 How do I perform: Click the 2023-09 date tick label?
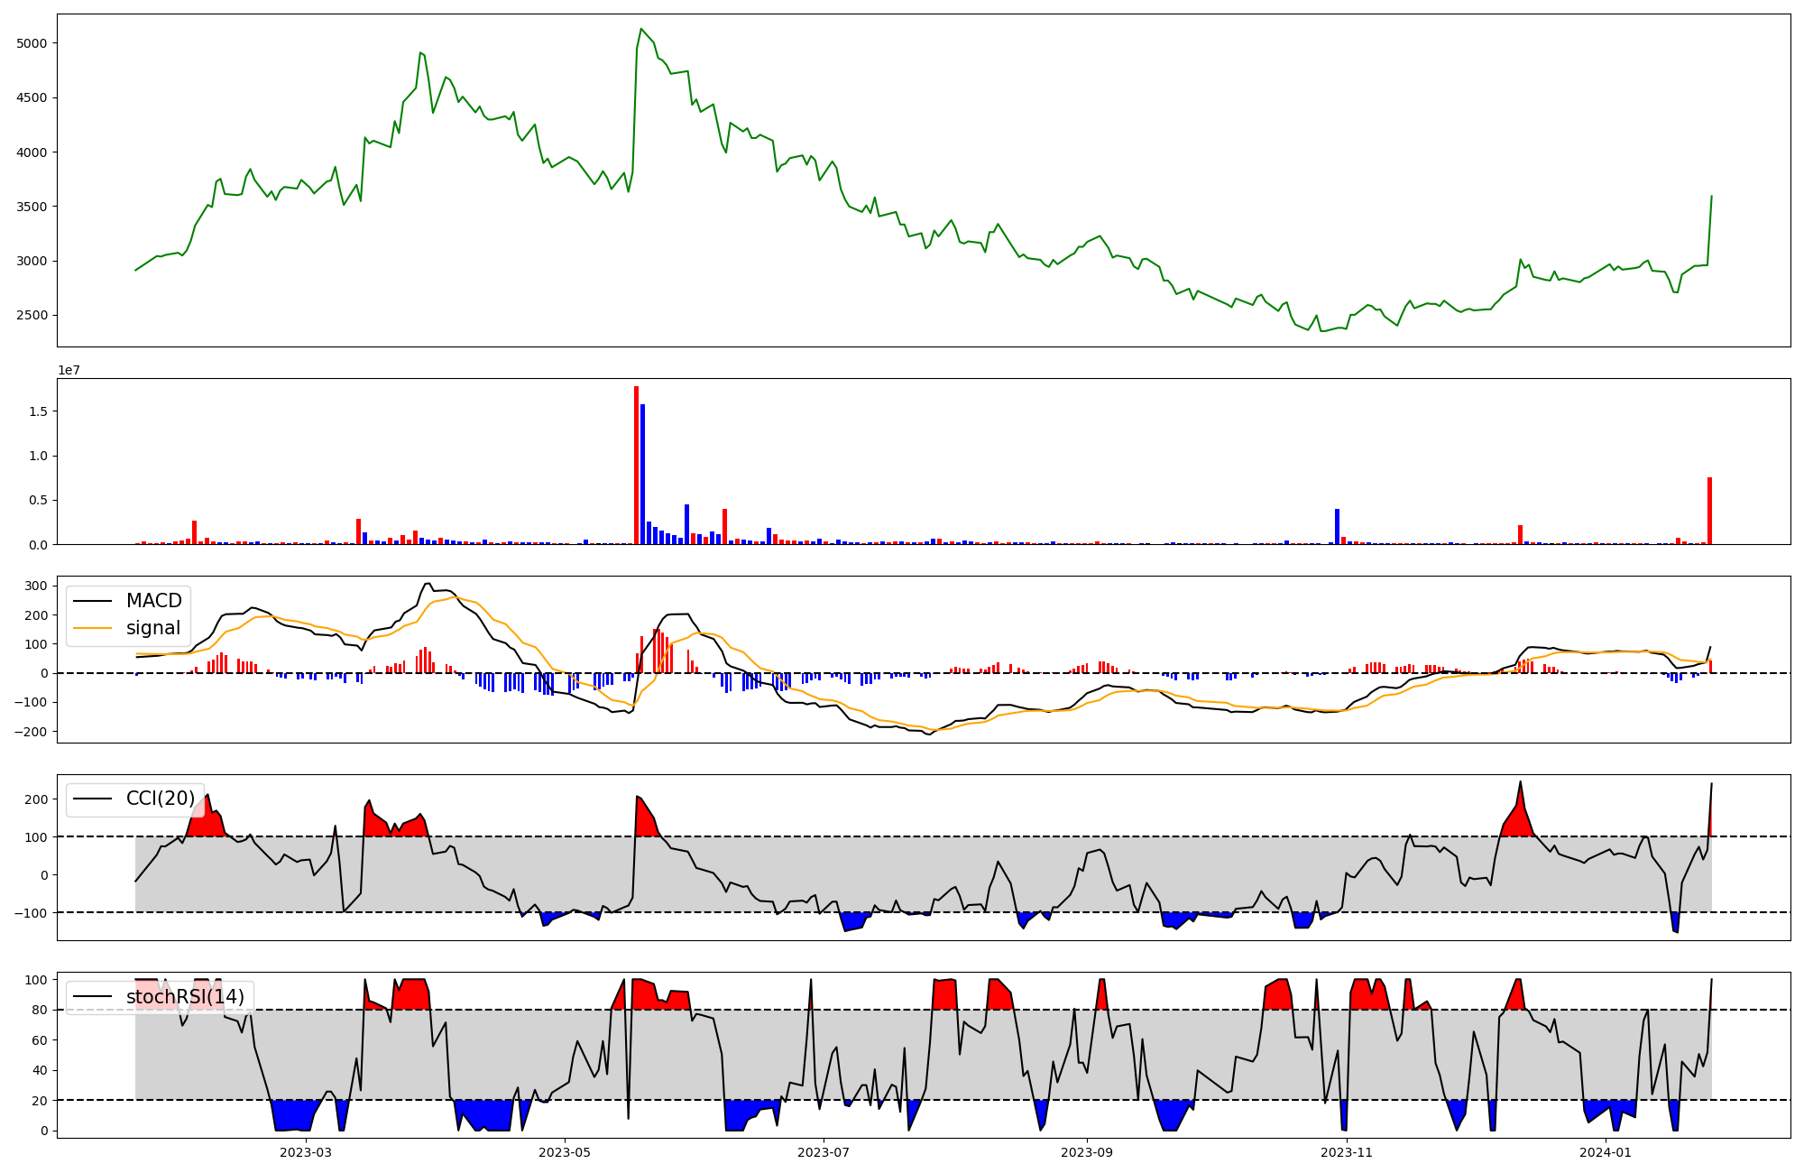click(x=1087, y=1152)
